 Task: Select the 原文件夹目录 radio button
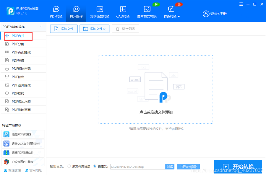click(69, 166)
